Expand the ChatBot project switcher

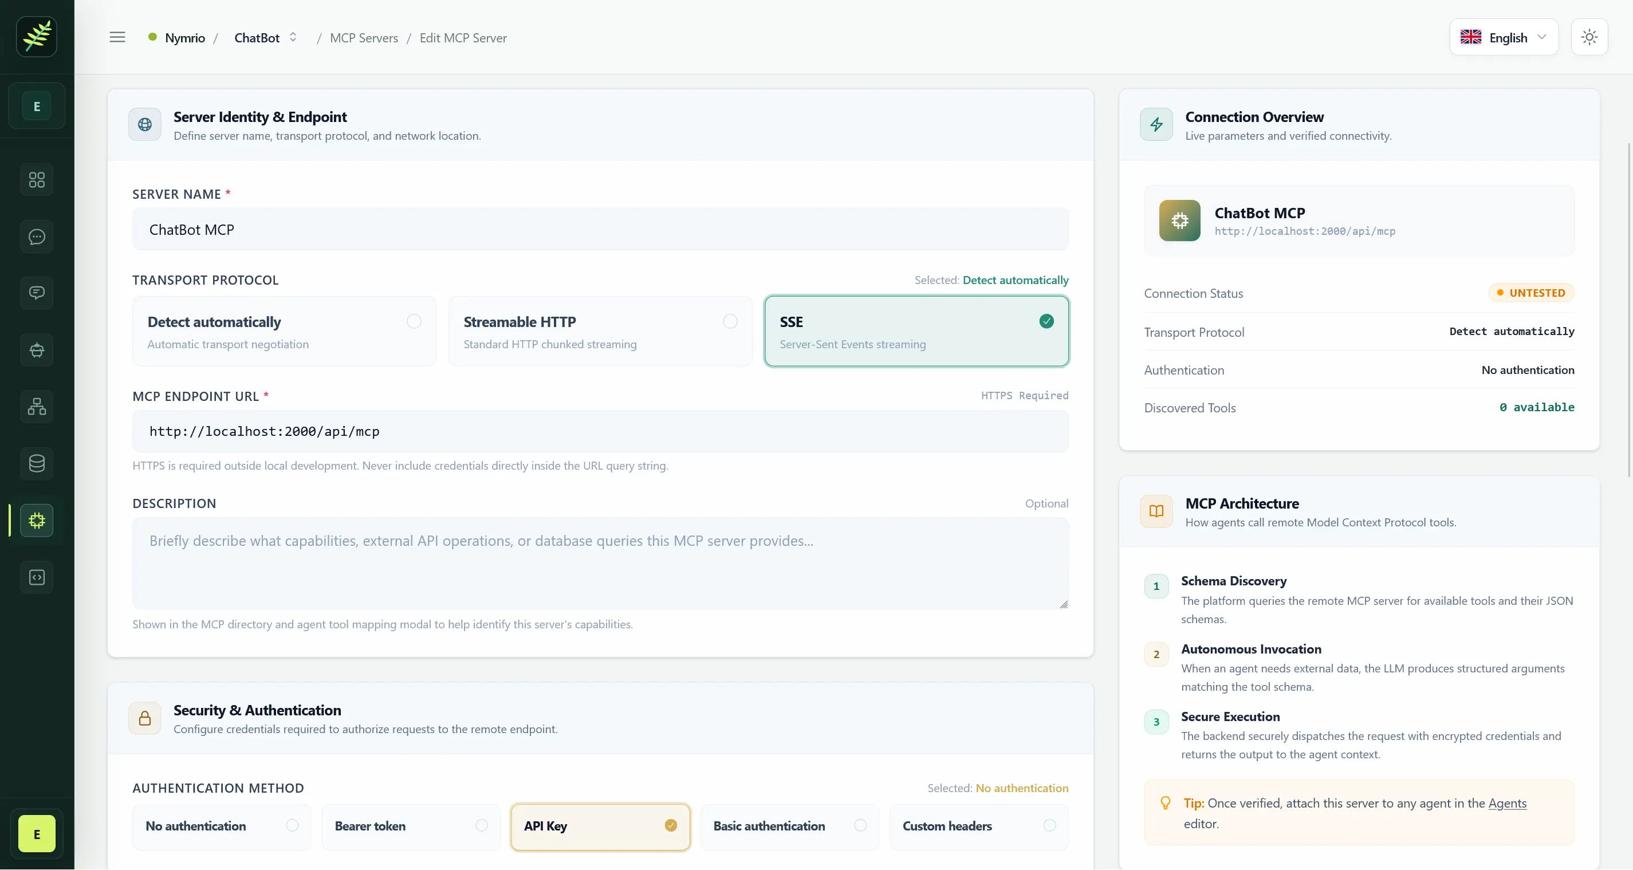tap(266, 37)
